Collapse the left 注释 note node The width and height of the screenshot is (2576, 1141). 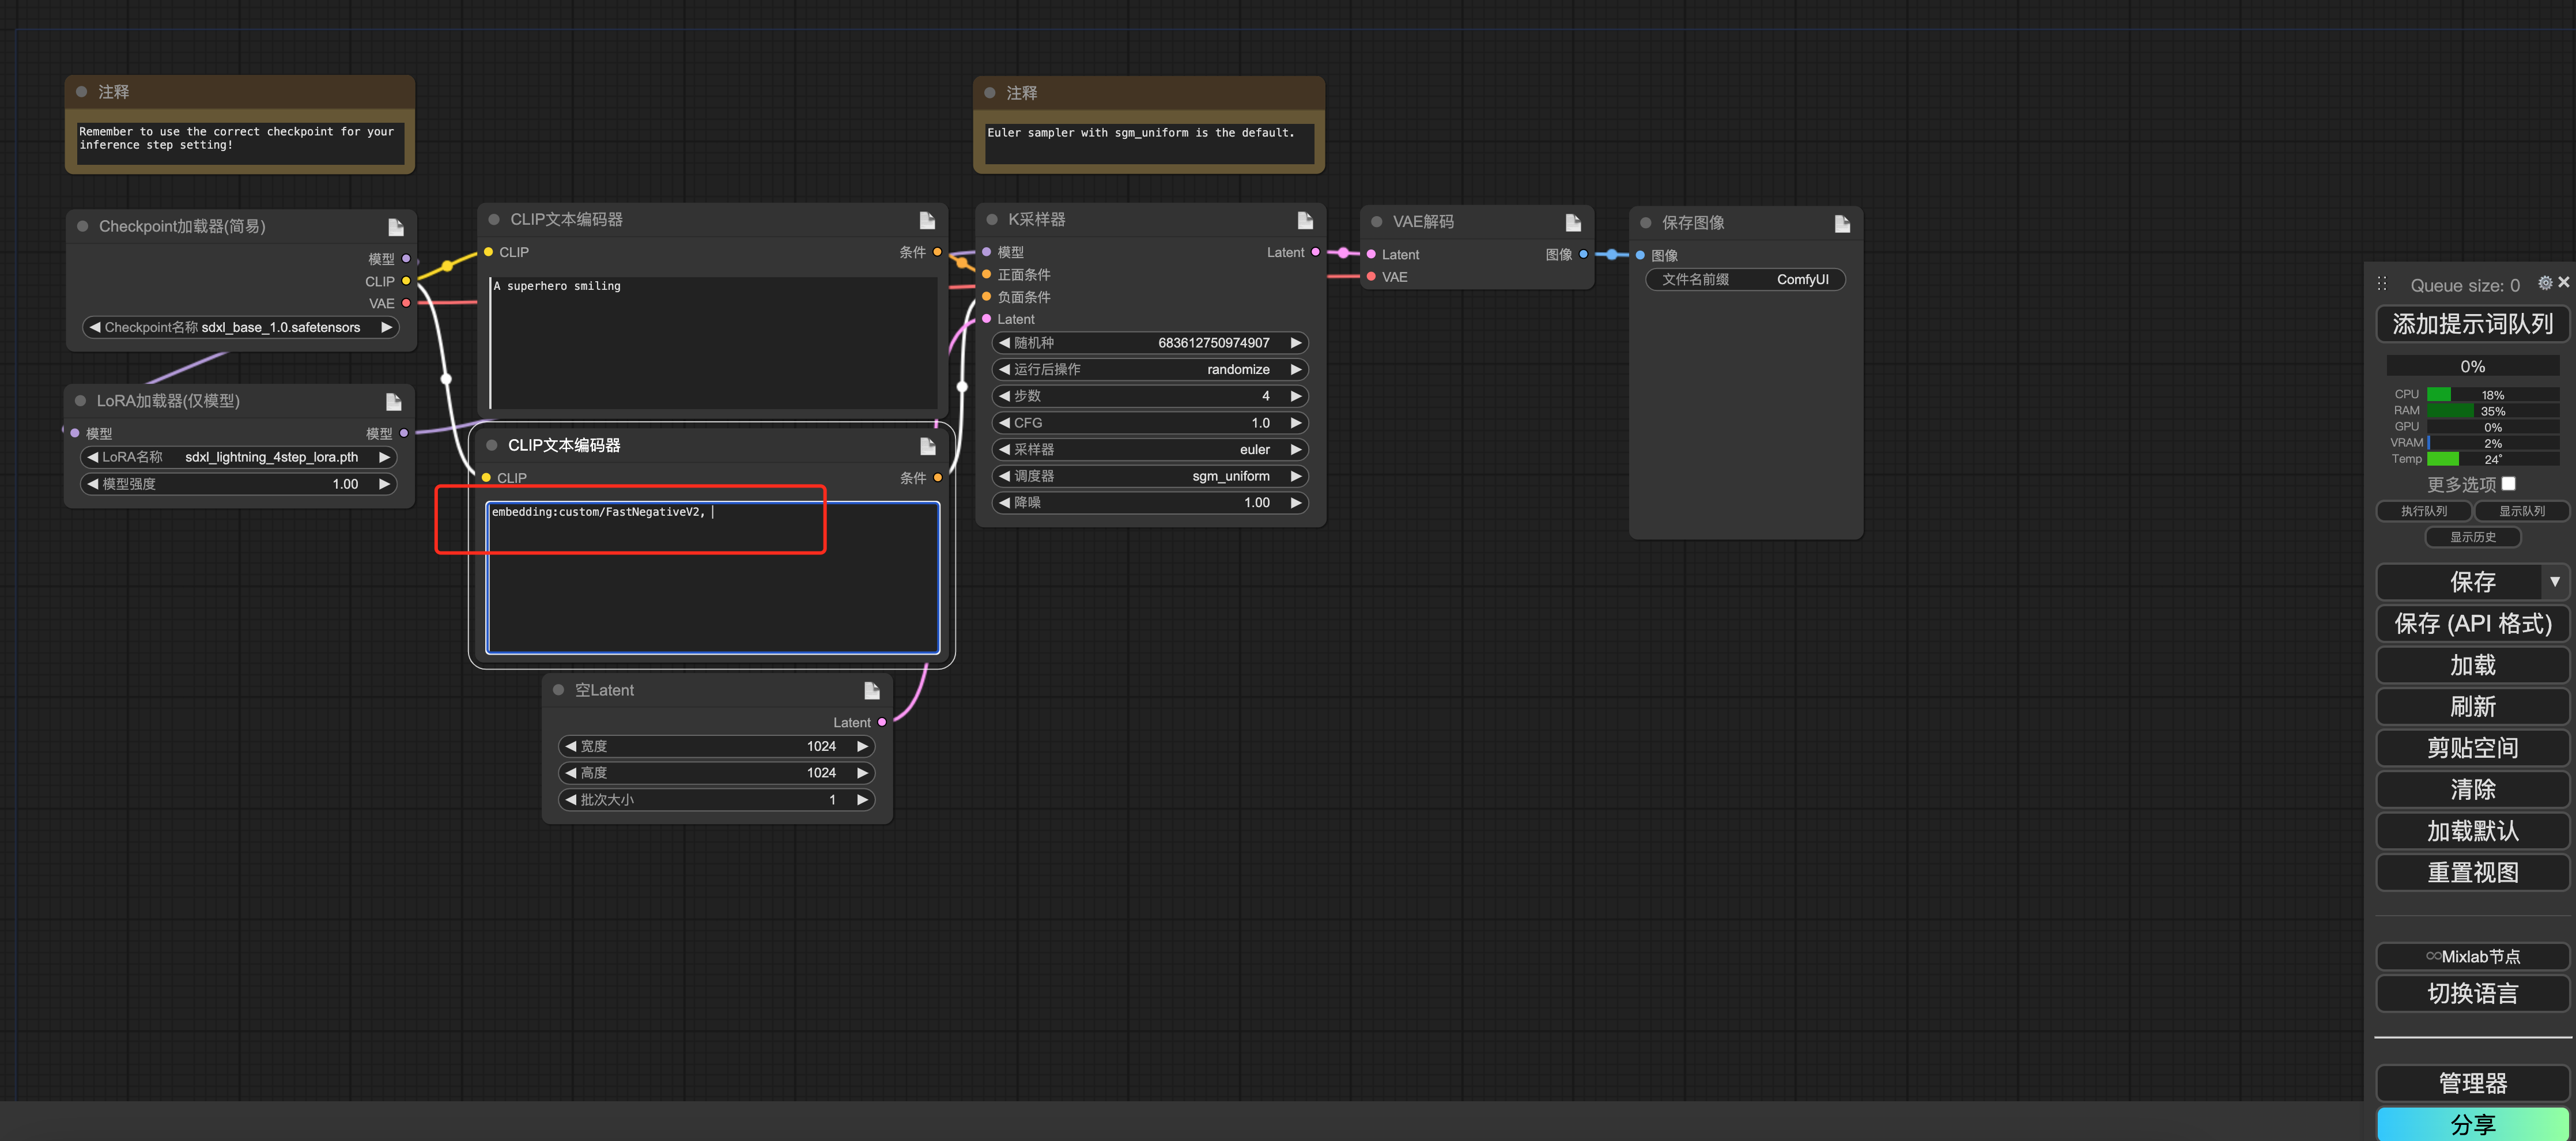pyautogui.click(x=82, y=92)
